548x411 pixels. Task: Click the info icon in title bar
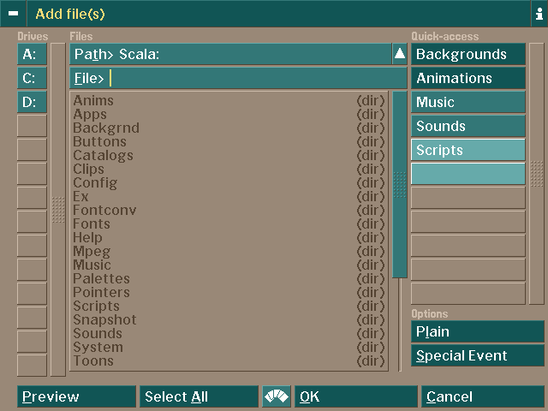[539, 14]
